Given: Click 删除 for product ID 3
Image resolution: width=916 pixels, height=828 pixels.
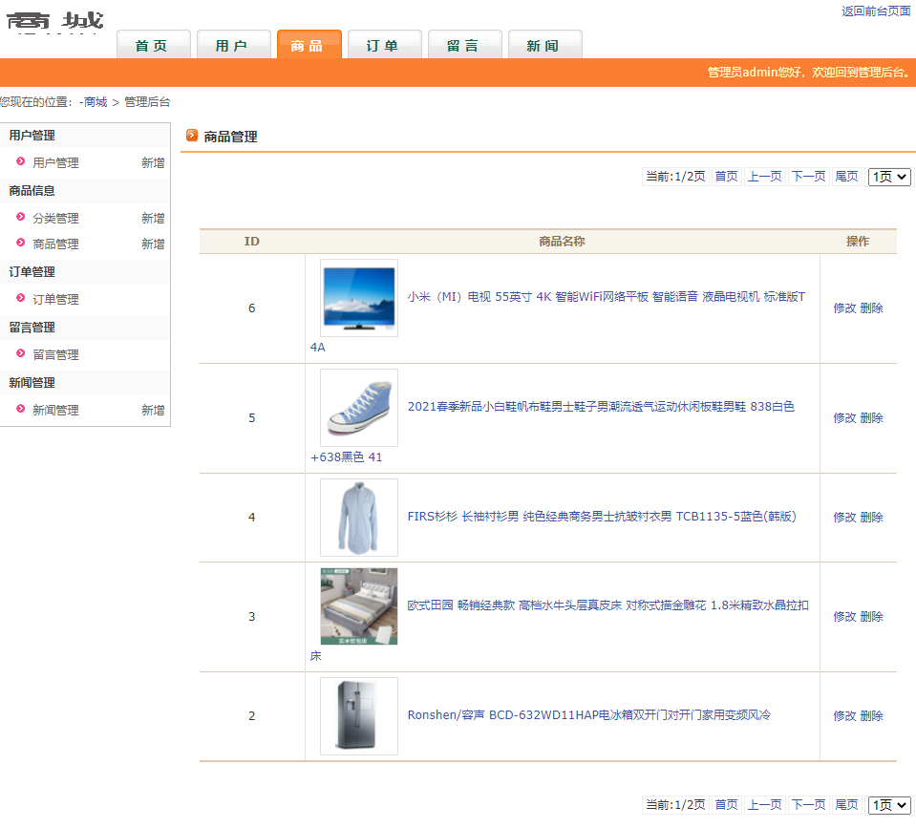Looking at the screenshot, I should pyautogui.click(x=872, y=617).
